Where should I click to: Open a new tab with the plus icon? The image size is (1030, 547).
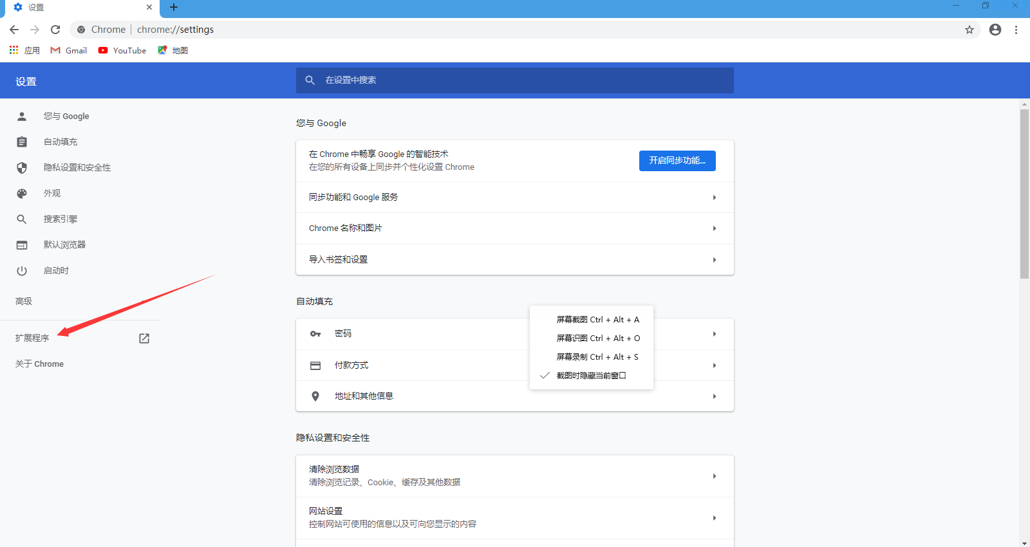(174, 7)
